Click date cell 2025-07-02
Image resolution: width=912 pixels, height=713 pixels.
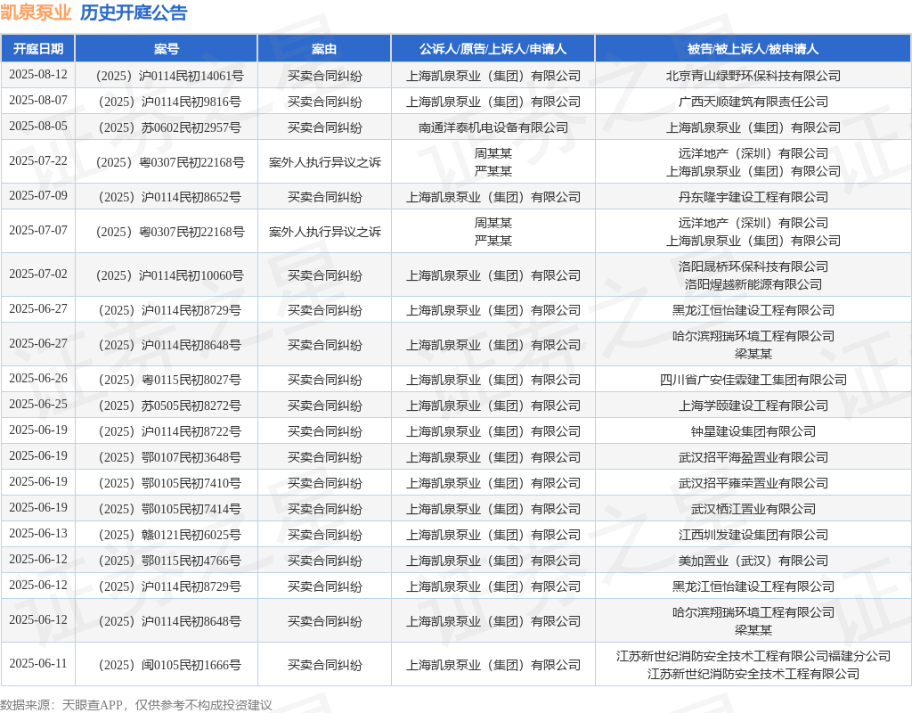coord(38,274)
